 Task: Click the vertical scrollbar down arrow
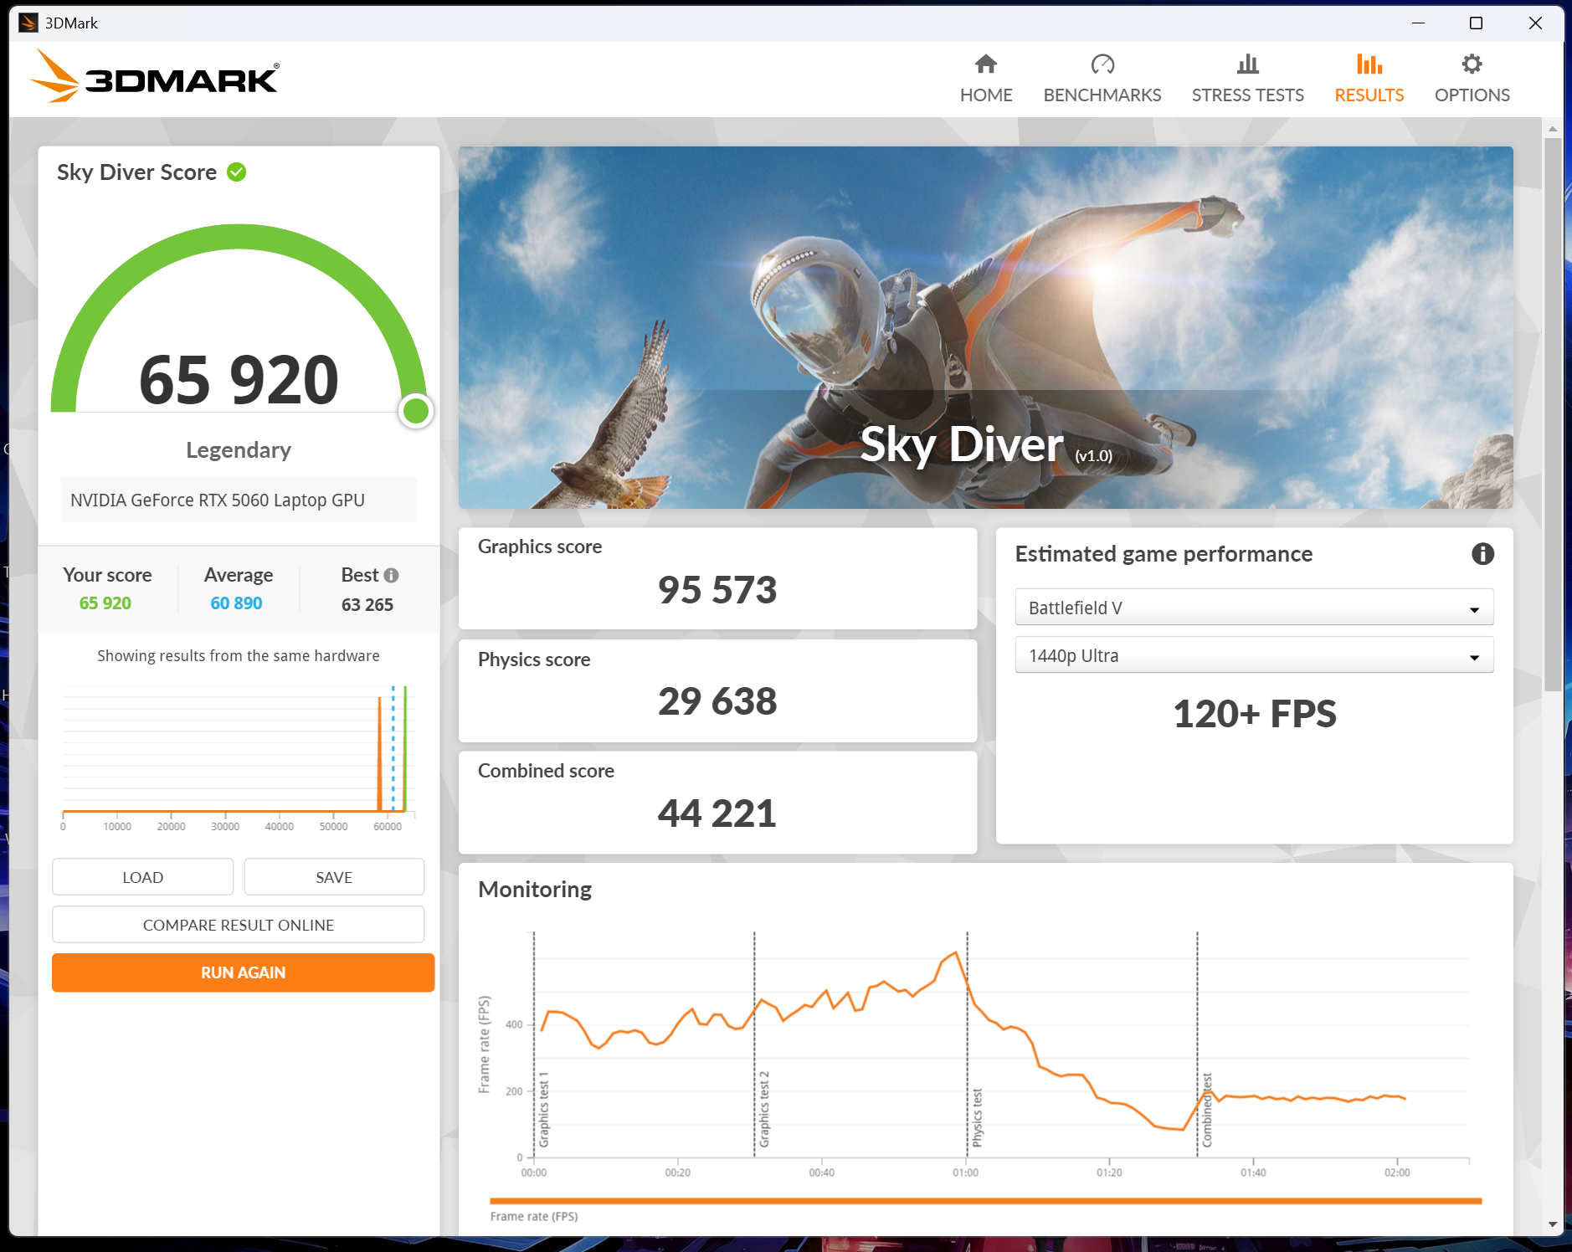(x=1553, y=1224)
